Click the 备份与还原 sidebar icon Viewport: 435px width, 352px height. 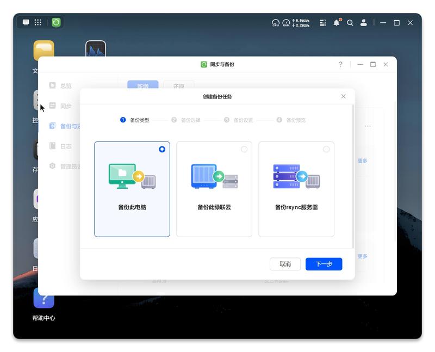tap(52, 126)
